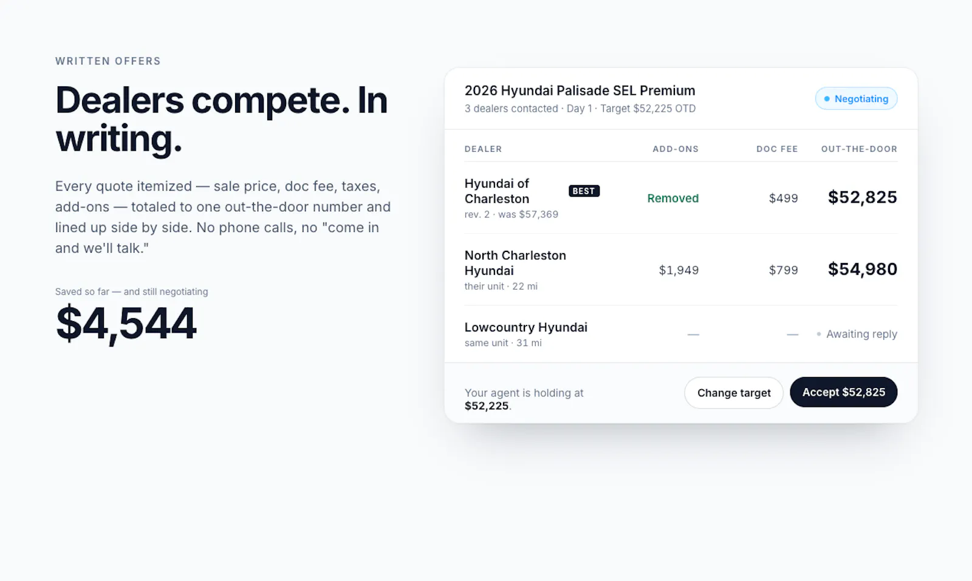
Task: Click the Accept $52,825 button
Action: tap(843, 392)
